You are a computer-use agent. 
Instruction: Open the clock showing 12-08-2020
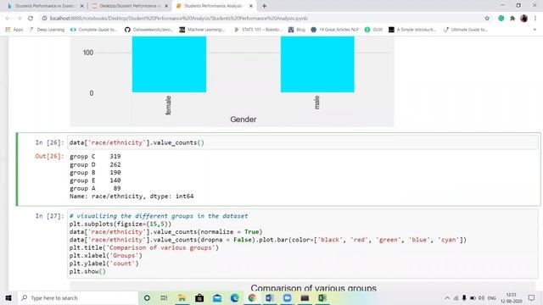click(511, 297)
